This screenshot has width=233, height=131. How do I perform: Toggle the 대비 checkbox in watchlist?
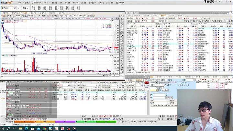[x=197, y=21]
